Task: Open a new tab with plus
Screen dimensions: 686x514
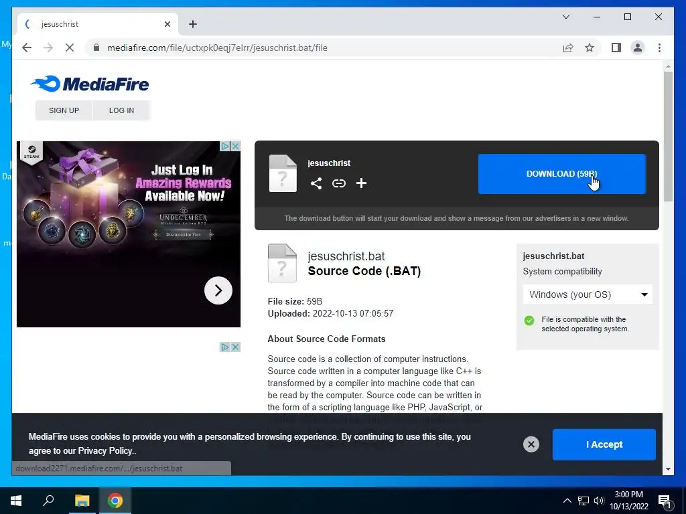Action: click(193, 24)
